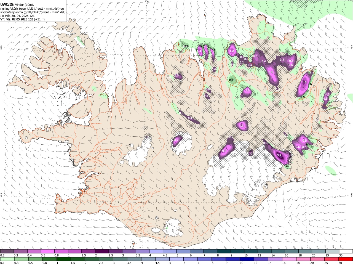Click the 'VT: Fös. 02.05.2025 15Z (+51 h)' line
Viewport: 353px width, 265px height.
coord(22,19)
